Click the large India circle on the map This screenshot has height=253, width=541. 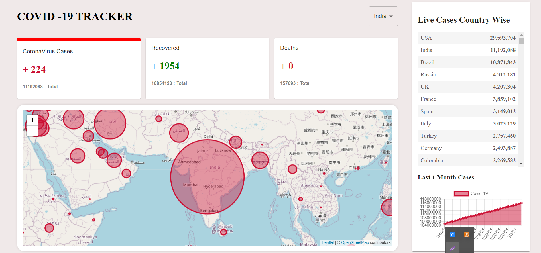point(207,177)
